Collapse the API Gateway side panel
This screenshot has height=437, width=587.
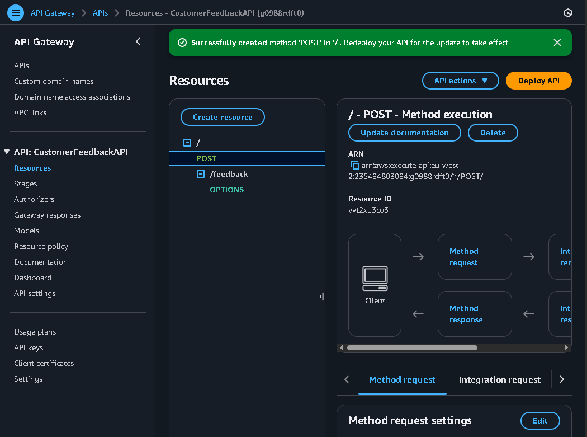(x=138, y=41)
